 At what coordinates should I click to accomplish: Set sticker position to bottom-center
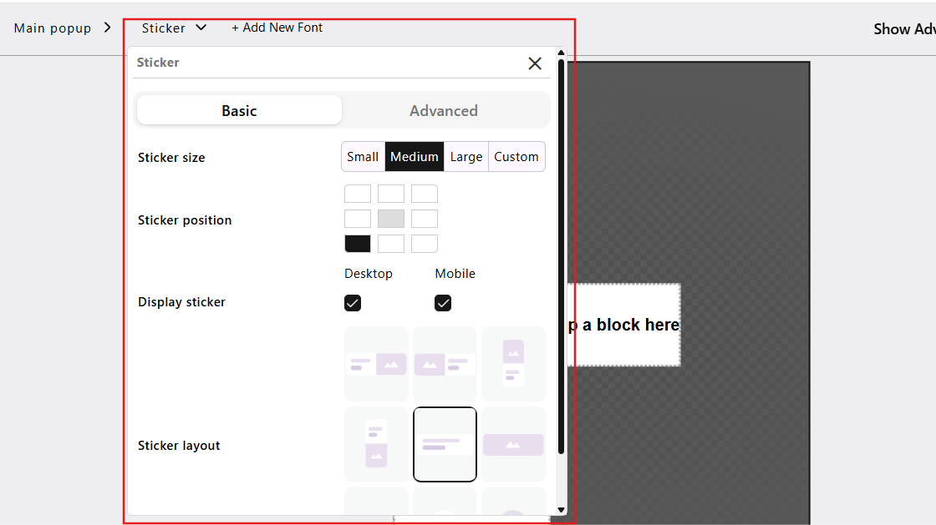391,244
